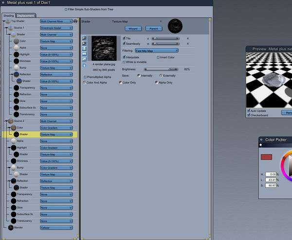Collapse the Source 2 tree node

[6, 121]
